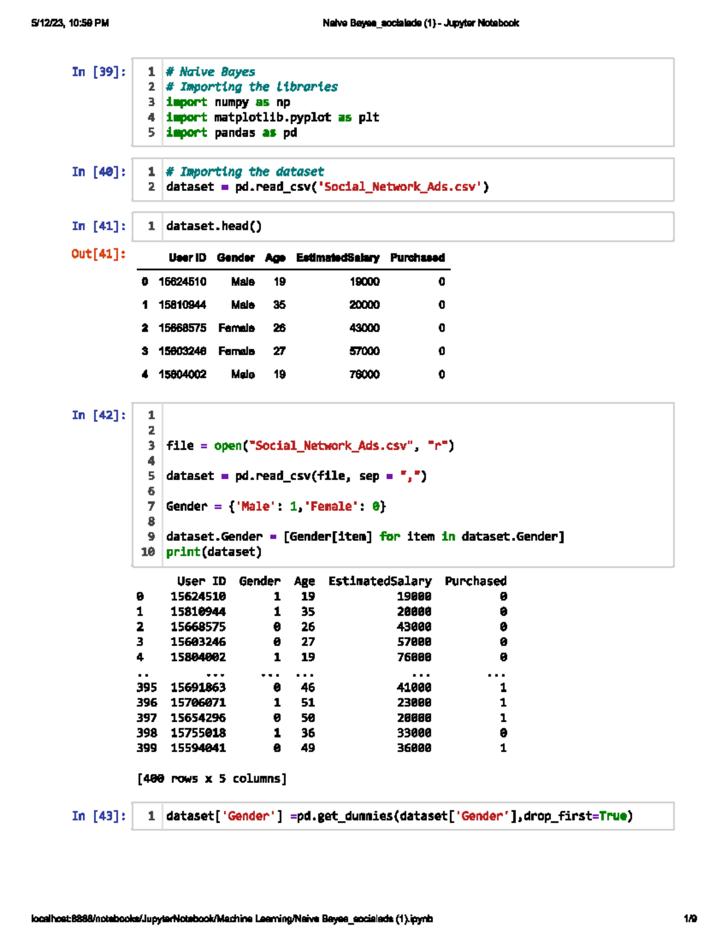Click the In [42] cell prompt label
Screen dimensions: 727x941
(x=99, y=415)
